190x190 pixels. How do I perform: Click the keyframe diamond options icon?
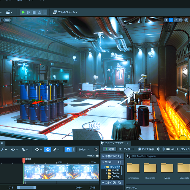[37, 150]
